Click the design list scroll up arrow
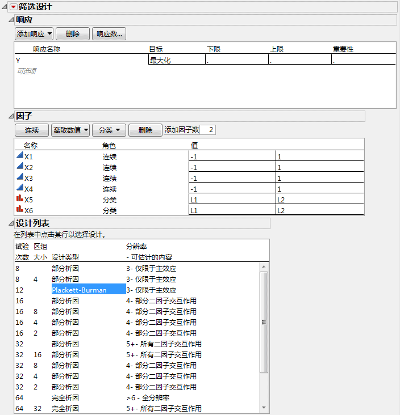The height and width of the screenshot is (415, 400). 264,266
